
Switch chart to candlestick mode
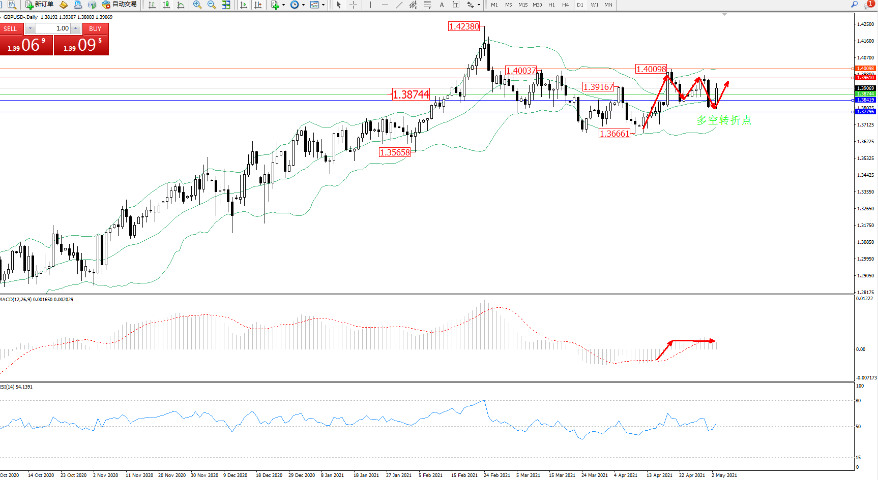pos(166,5)
